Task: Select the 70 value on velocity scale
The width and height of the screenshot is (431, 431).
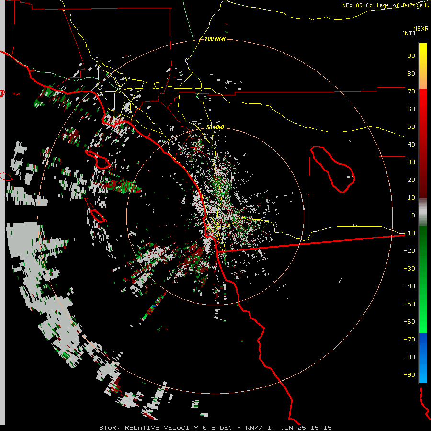Action: 411,91
